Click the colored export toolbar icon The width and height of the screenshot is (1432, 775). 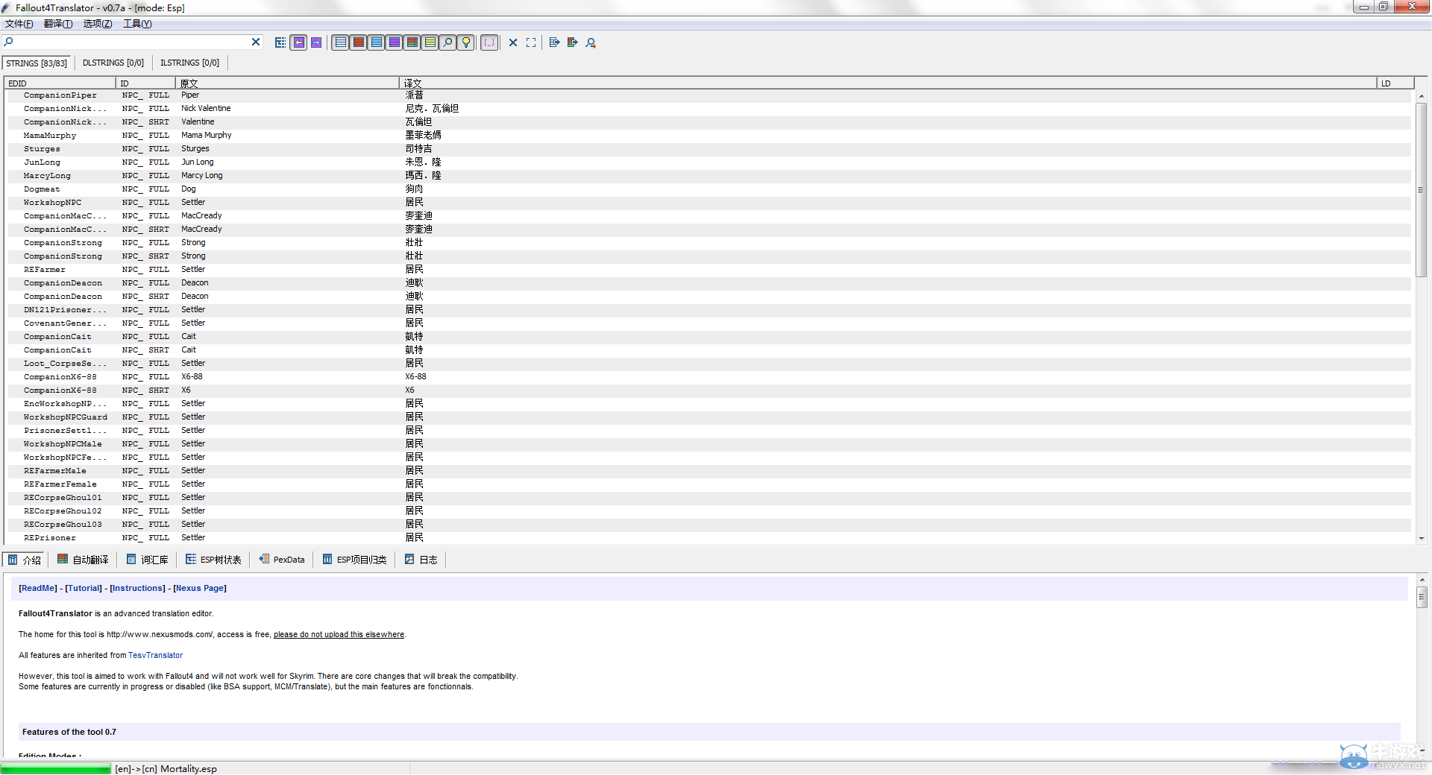pyautogui.click(x=572, y=42)
